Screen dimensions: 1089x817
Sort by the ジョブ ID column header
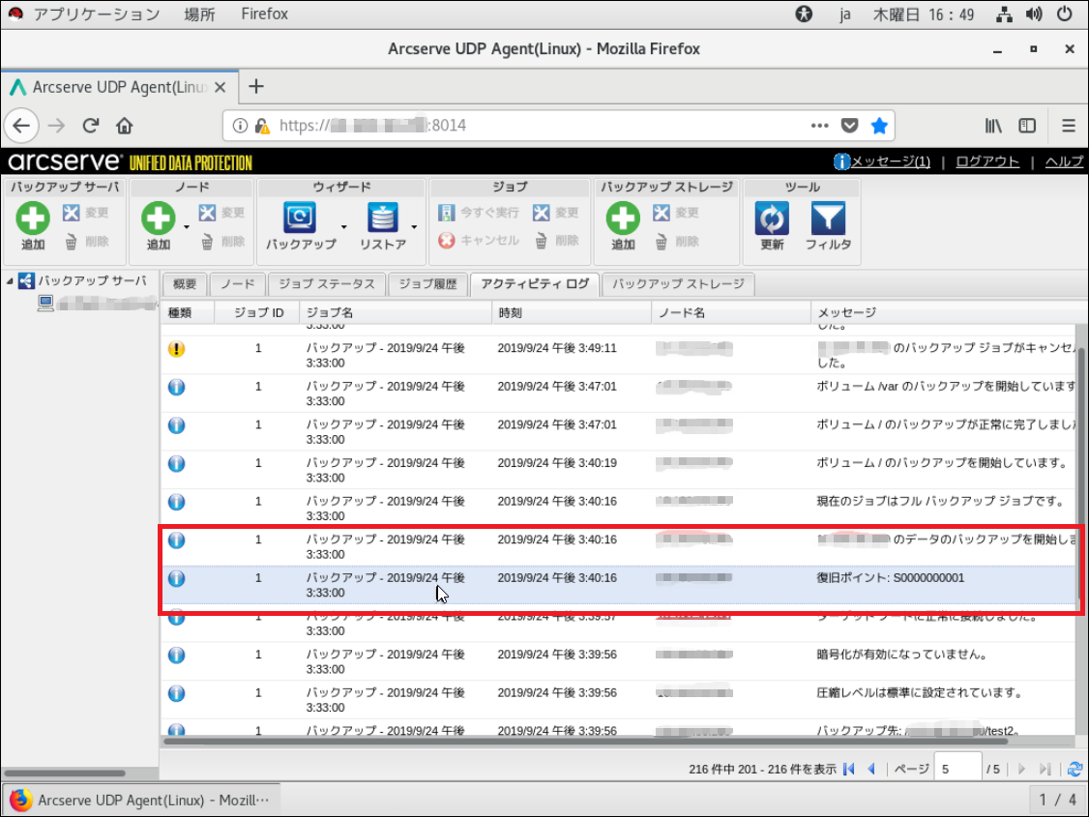257,313
